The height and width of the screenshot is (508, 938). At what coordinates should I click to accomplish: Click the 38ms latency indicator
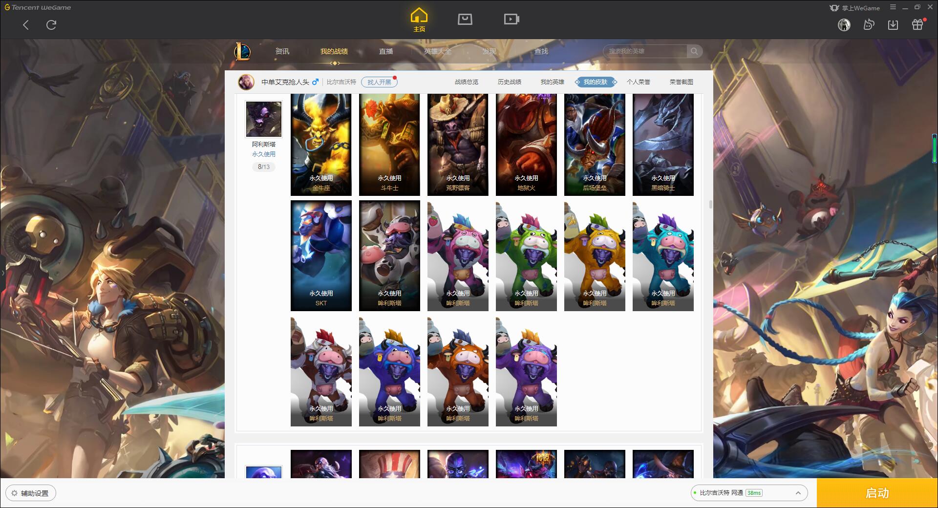click(754, 493)
